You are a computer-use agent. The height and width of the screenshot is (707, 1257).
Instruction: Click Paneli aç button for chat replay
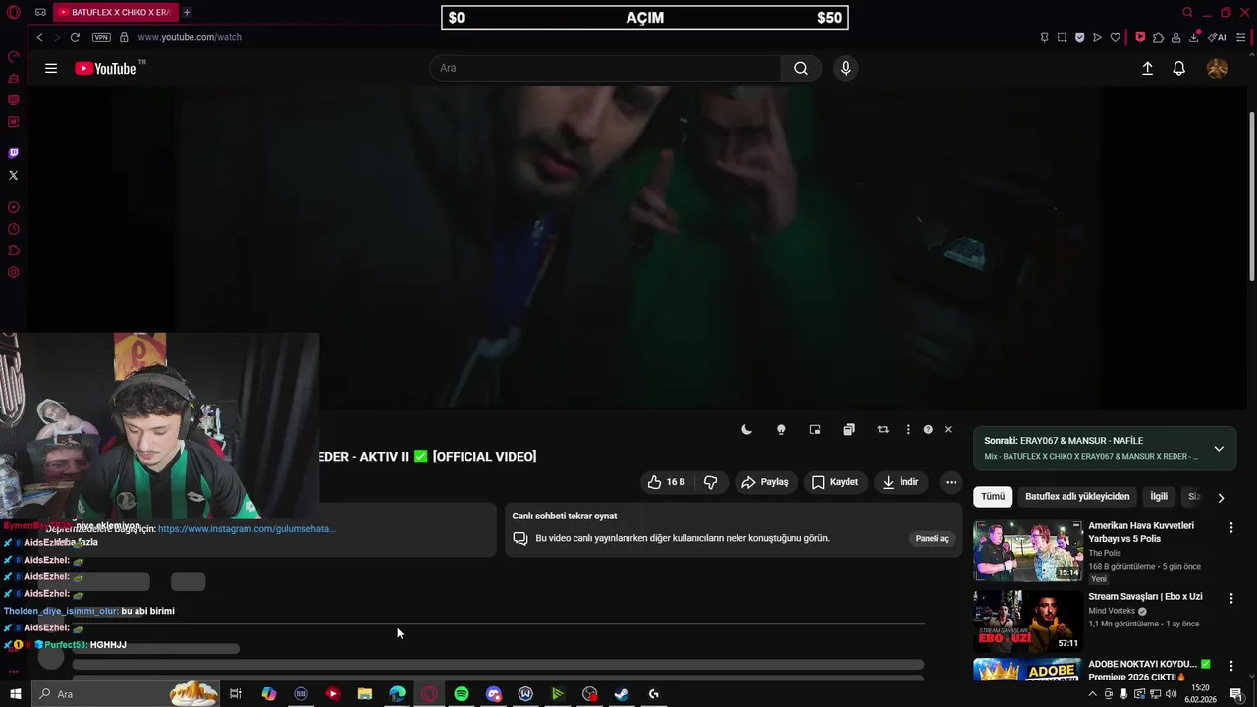tap(932, 538)
